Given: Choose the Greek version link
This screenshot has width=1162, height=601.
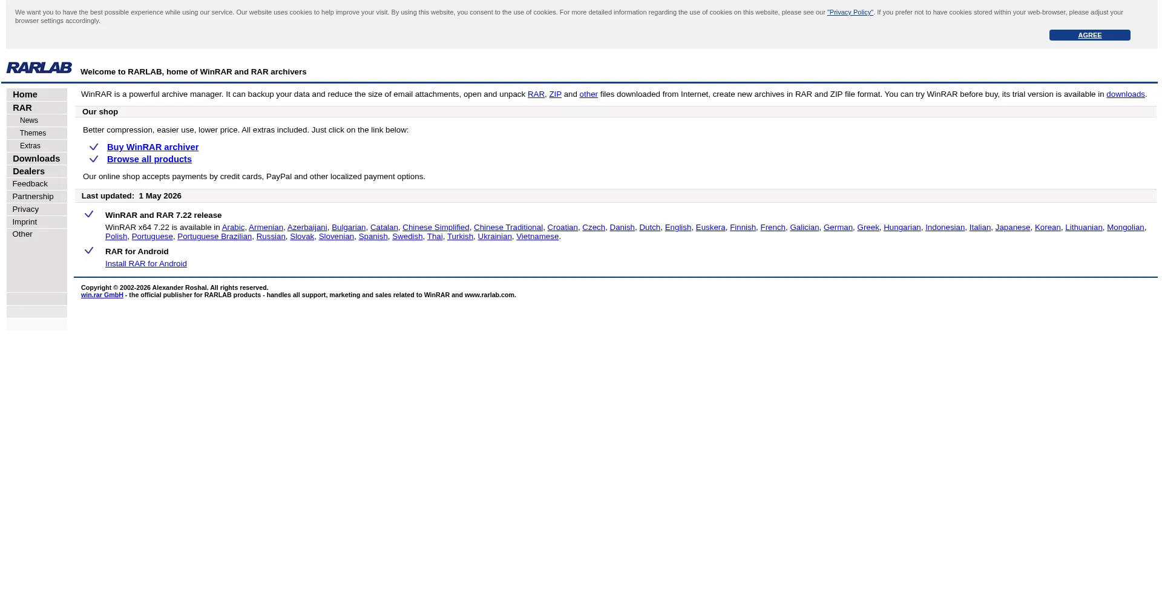Looking at the screenshot, I should click(x=868, y=228).
